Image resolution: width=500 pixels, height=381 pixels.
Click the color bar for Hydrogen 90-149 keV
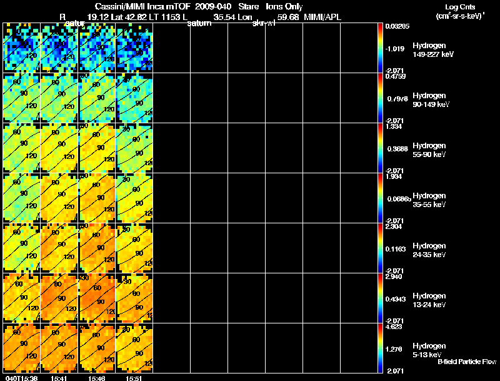pyautogui.click(x=380, y=98)
